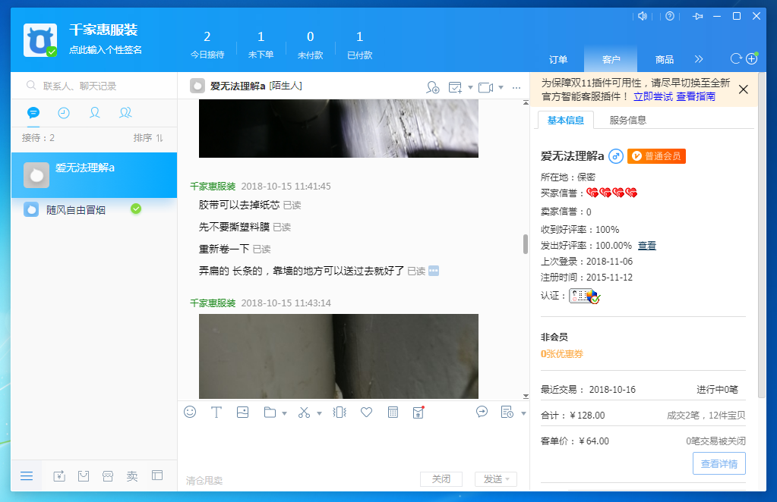Expand the dropdown next to task icon

[x=470, y=87]
